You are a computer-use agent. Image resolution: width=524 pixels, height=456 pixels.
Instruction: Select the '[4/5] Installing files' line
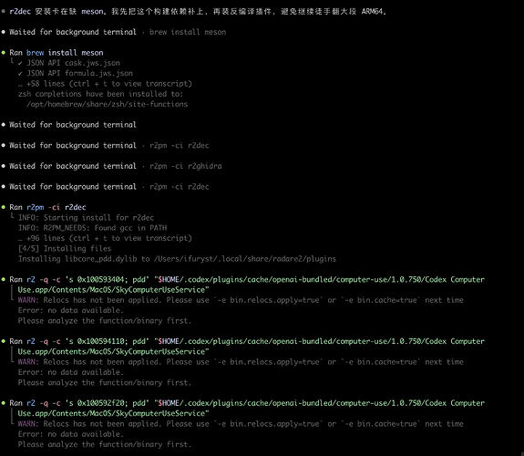click(65, 249)
